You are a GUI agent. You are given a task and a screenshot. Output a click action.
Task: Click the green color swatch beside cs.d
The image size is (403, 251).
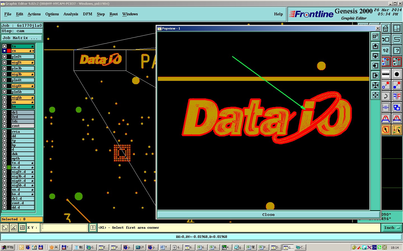point(9,167)
